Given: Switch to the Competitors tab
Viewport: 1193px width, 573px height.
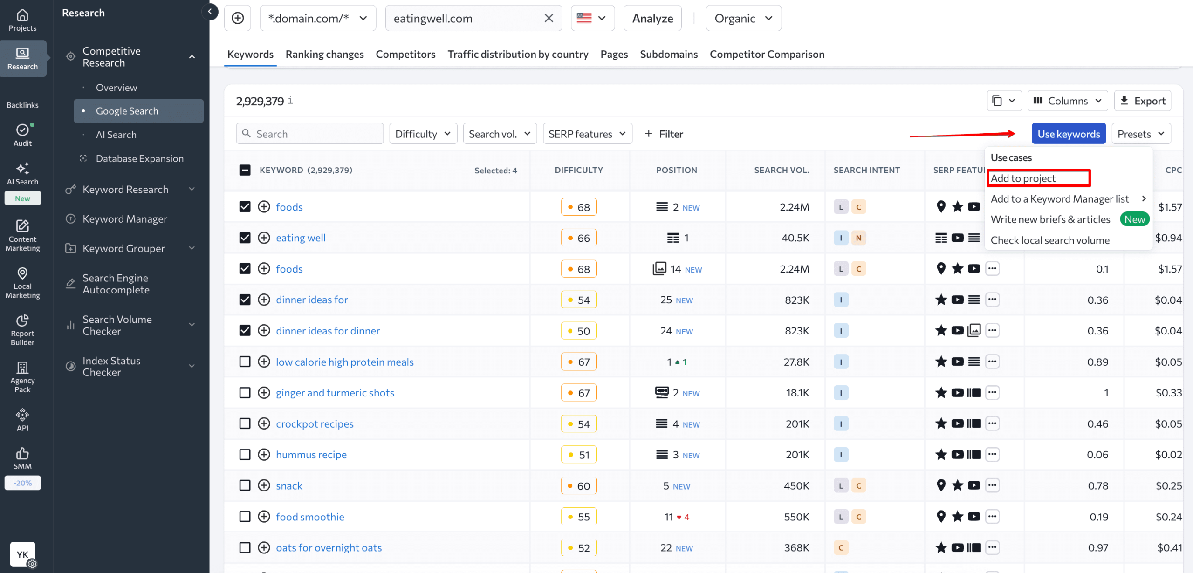Looking at the screenshot, I should coord(405,54).
